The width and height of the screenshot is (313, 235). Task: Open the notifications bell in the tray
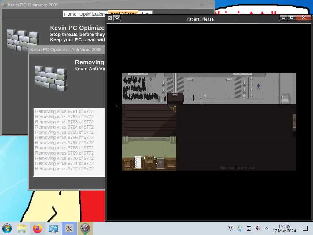[230, 228]
